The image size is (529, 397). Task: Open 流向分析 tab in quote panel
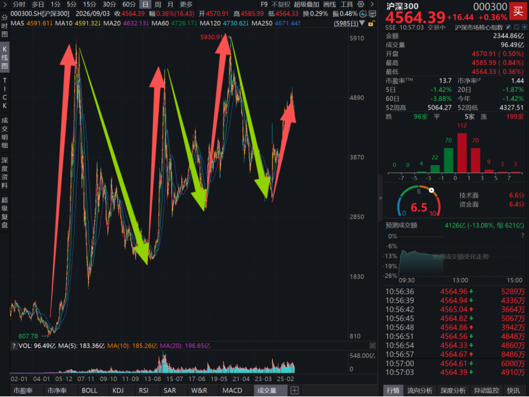click(419, 391)
